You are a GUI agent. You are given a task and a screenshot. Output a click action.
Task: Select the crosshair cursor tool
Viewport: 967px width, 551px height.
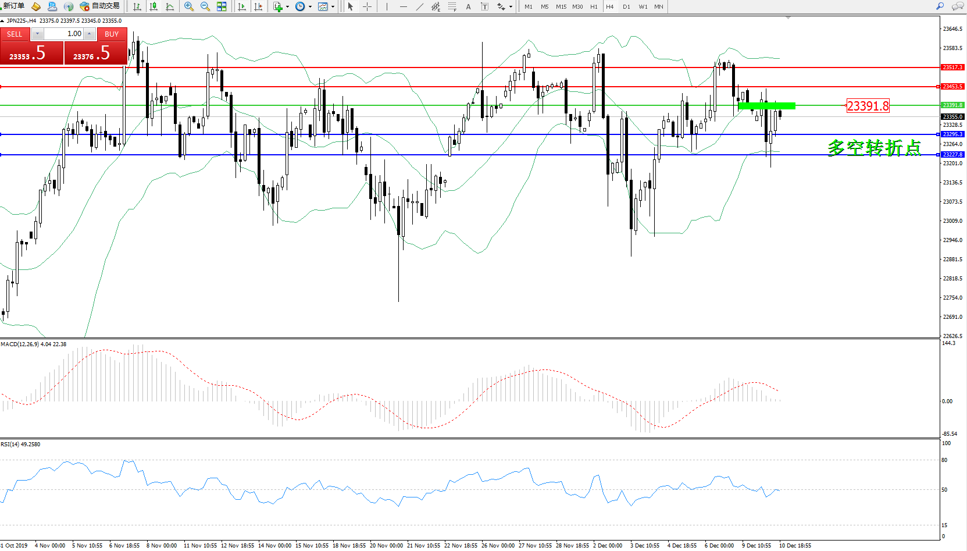pos(367,6)
